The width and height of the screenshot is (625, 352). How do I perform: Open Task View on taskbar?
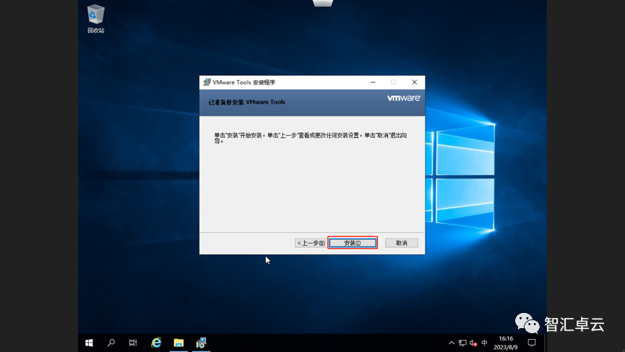tap(133, 343)
